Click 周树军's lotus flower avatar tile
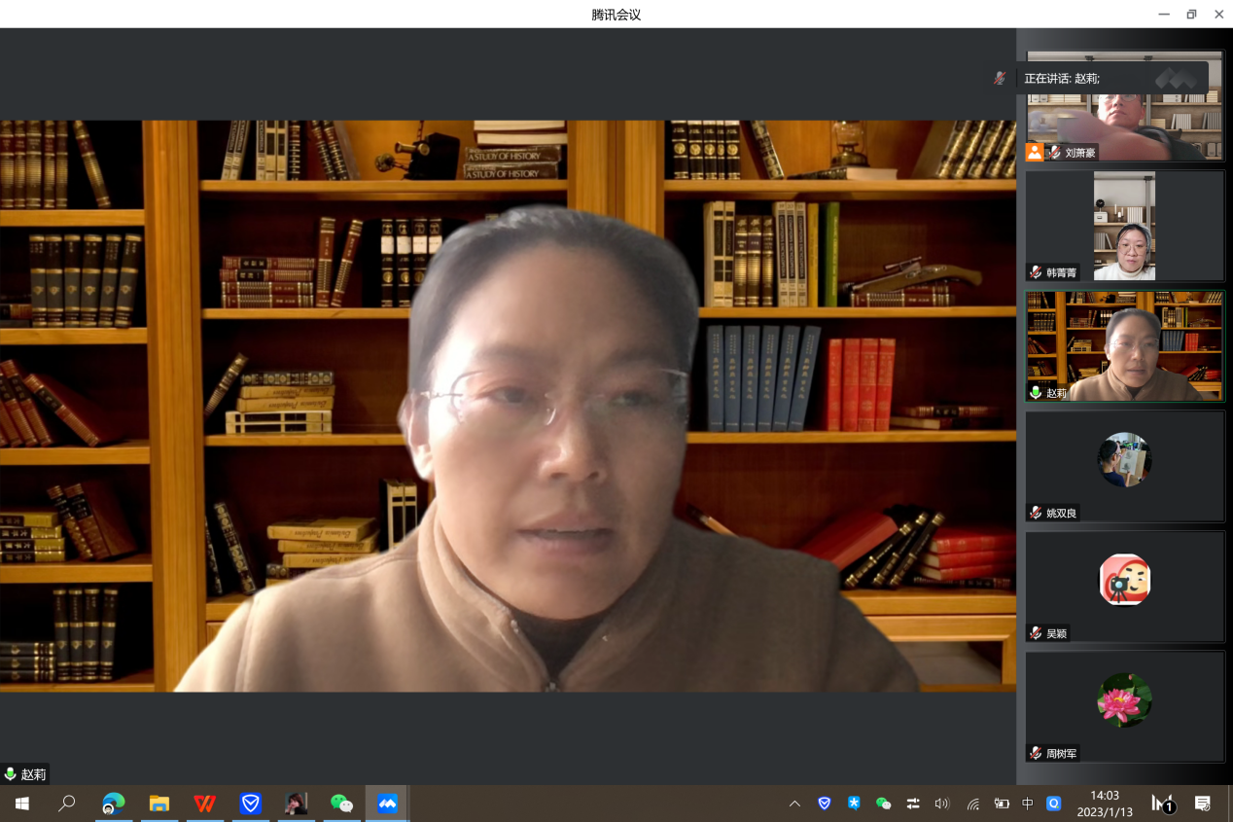Image resolution: width=1233 pixels, height=822 pixels. click(1124, 700)
